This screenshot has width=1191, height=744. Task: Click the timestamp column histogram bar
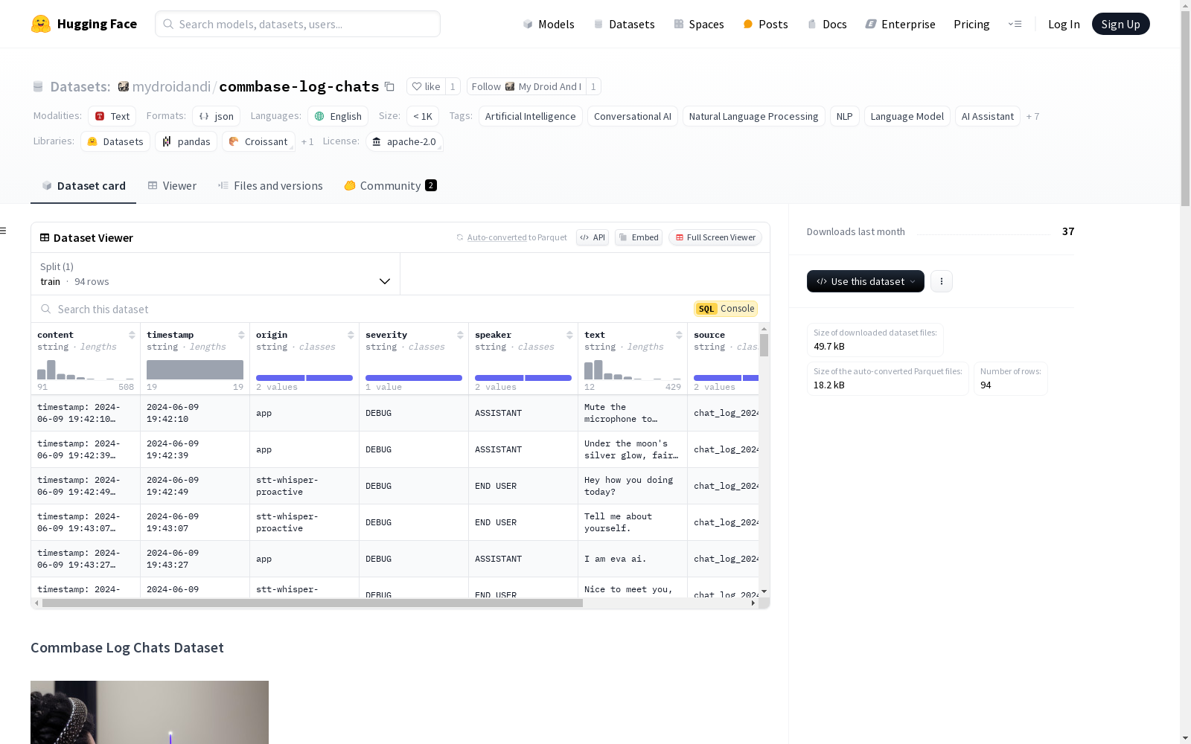[x=195, y=370]
